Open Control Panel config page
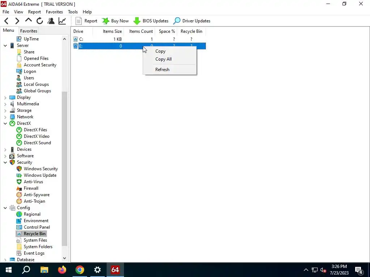 tap(36, 227)
